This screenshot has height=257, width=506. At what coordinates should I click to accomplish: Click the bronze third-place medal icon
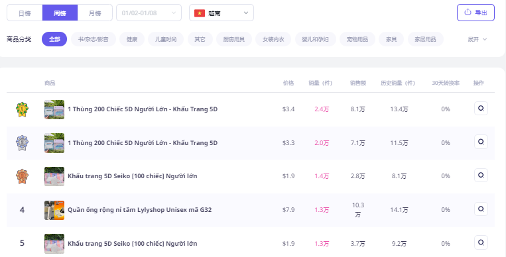tap(23, 176)
